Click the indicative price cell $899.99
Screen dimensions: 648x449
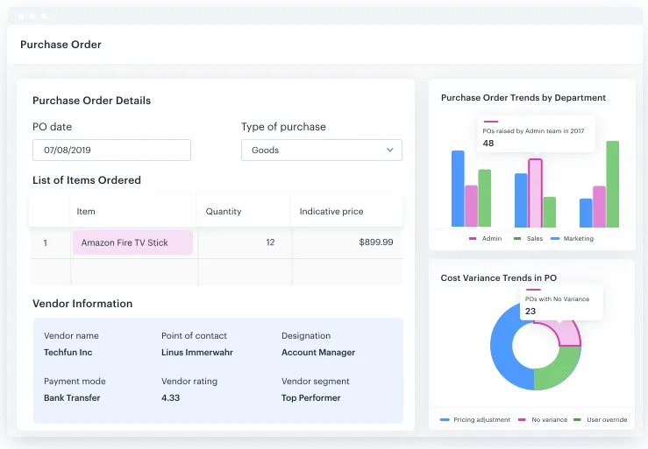coord(347,242)
